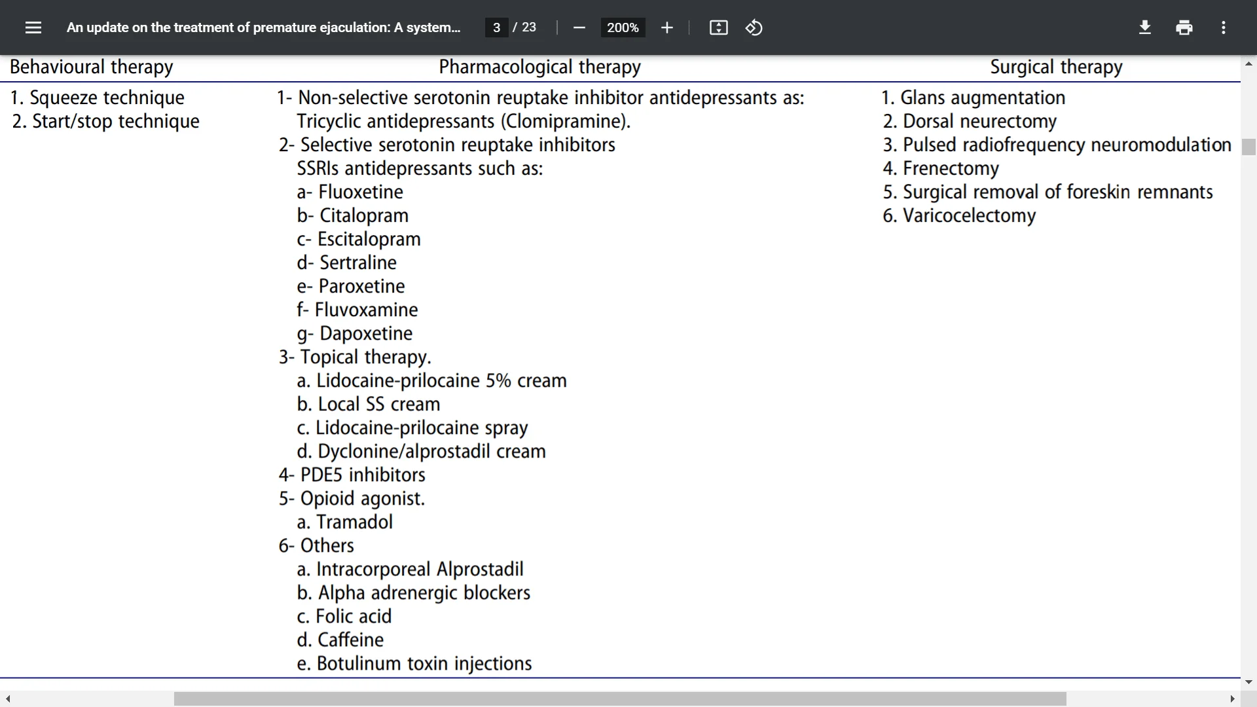
Task: Click '4. Frenectomy' entry
Action: pos(941,168)
